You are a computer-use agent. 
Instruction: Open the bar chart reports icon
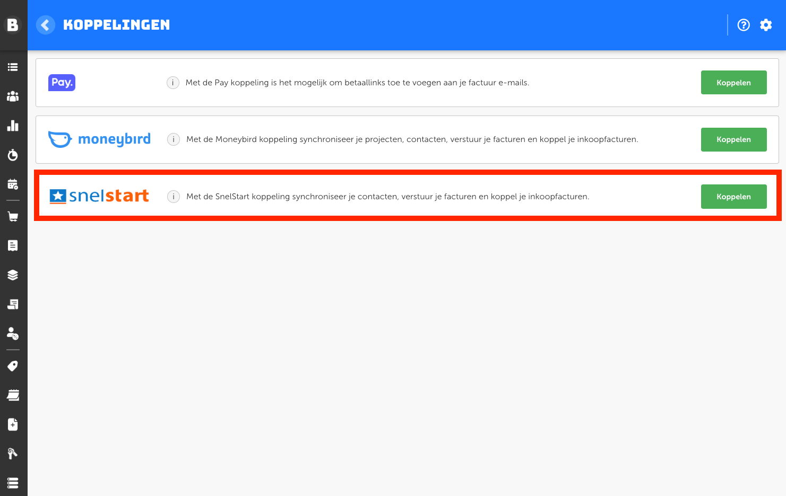(13, 126)
